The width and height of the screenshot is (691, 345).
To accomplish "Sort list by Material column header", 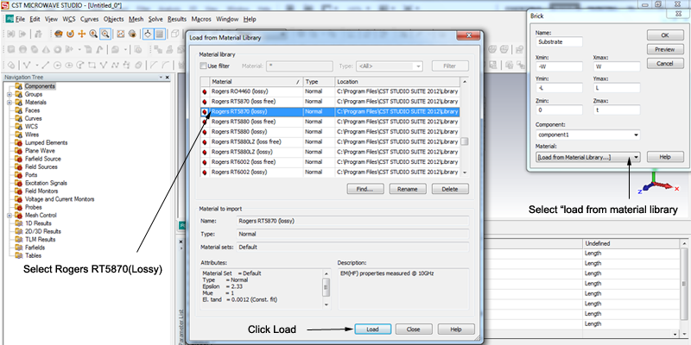I will 257,82.
